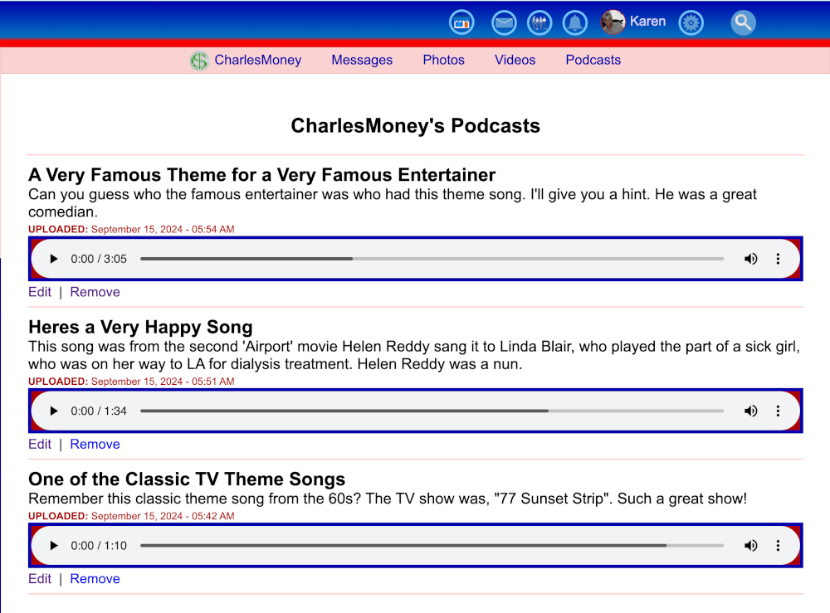Play the 'One of the Classic TV Theme Songs' audio

[x=53, y=545]
